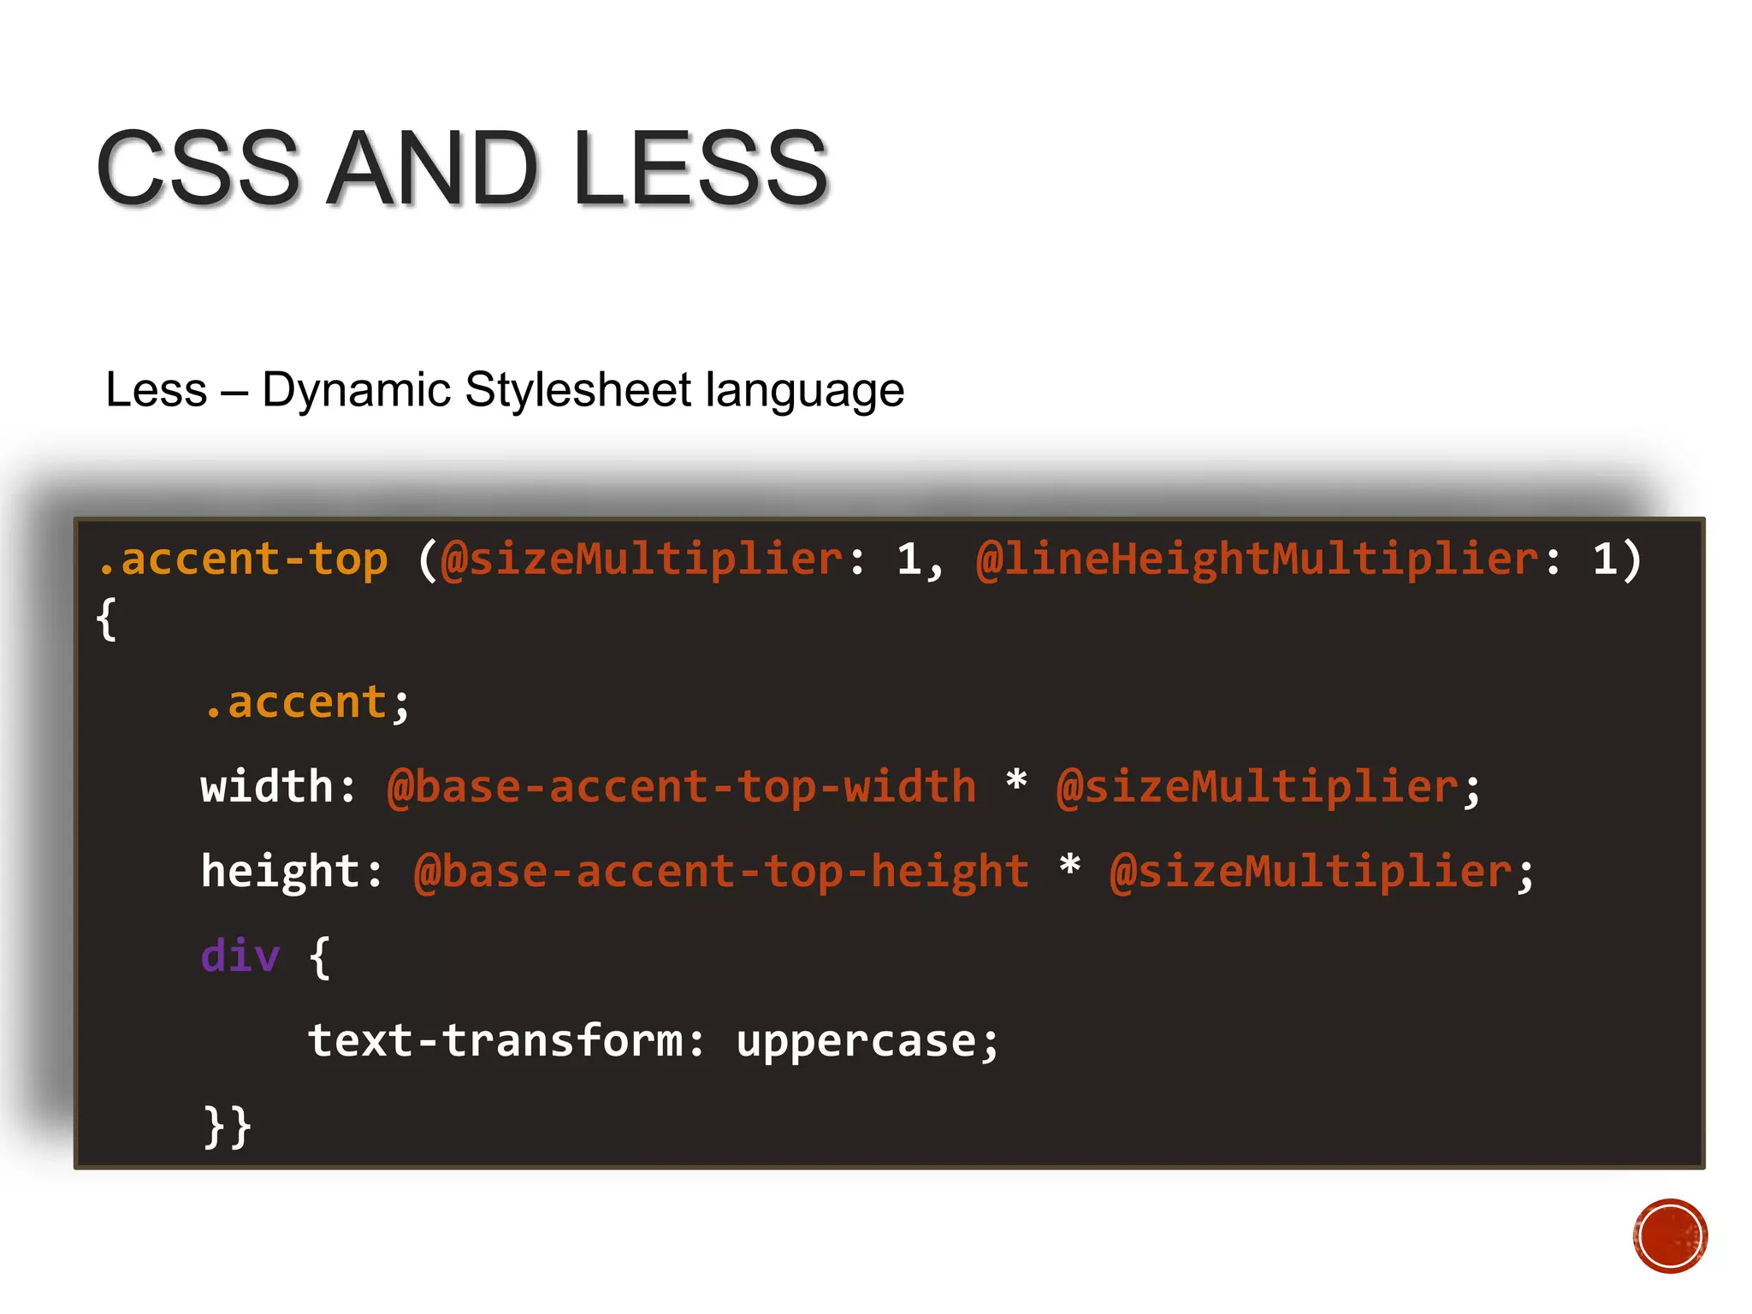Click the red circle icon at bottom right
The height and width of the screenshot is (1314, 1752).
pyautogui.click(x=1670, y=1235)
